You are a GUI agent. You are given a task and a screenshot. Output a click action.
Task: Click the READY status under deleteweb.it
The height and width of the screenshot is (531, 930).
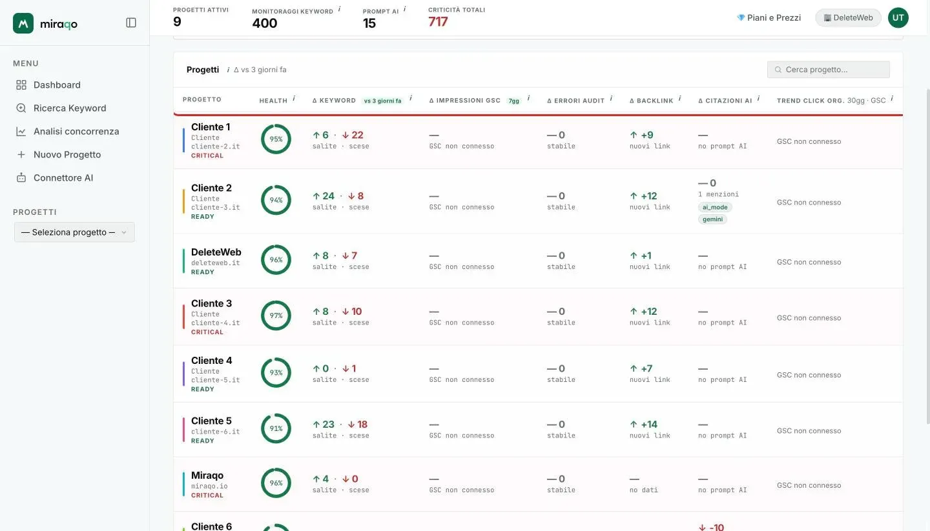click(203, 272)
